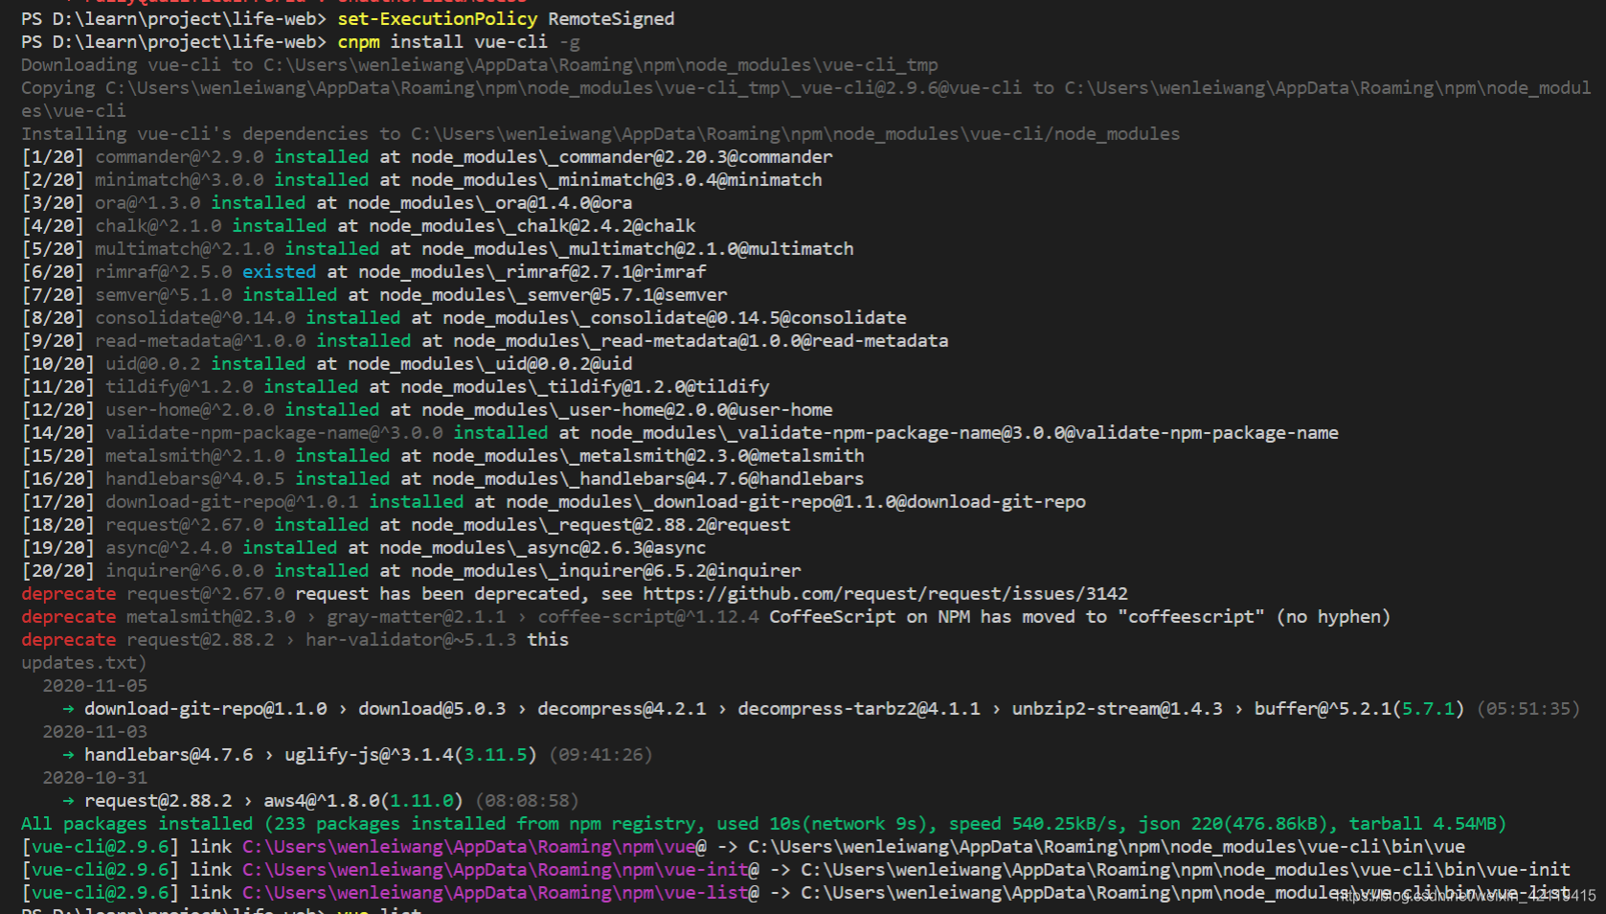Select 'tildify@^1.2.0' package name

pyautogui.click(x=179, y=387)
